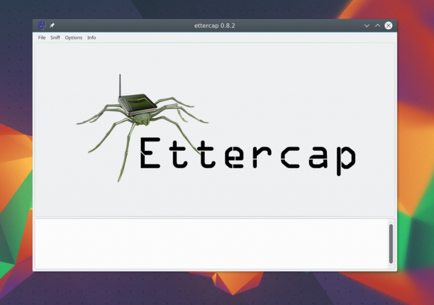Image resolution: width=434 pixels, height=305 pixels.
Task: Close the ettercap 0.8.2 window
Action: point(389,26)
